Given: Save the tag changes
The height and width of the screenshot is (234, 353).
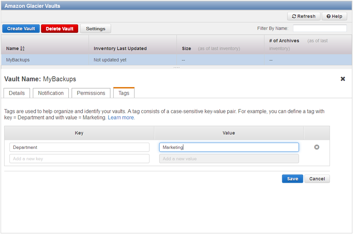Looking at the screenshot, I should (292, 179).
